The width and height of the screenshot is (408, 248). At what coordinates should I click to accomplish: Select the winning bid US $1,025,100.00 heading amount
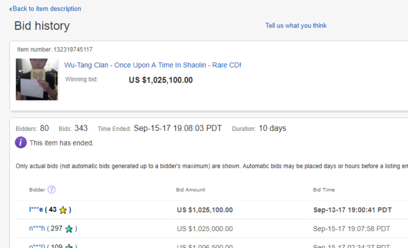tap(161, 80)
